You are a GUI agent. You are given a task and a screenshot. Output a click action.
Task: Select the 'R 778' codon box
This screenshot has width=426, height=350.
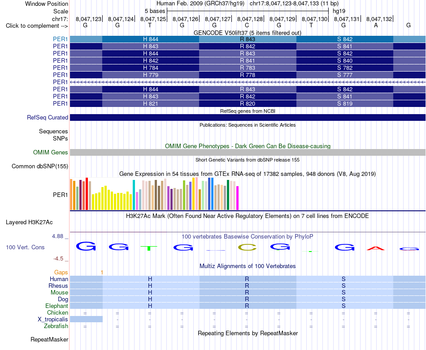click(248, 75)
